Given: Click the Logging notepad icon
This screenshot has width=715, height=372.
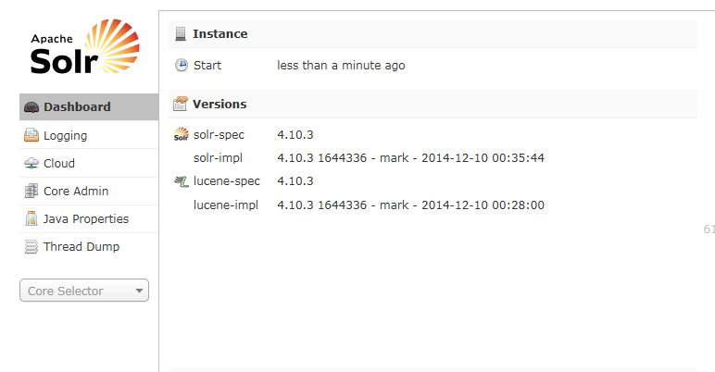Looking at the screenshot, I should pos(31,135).
